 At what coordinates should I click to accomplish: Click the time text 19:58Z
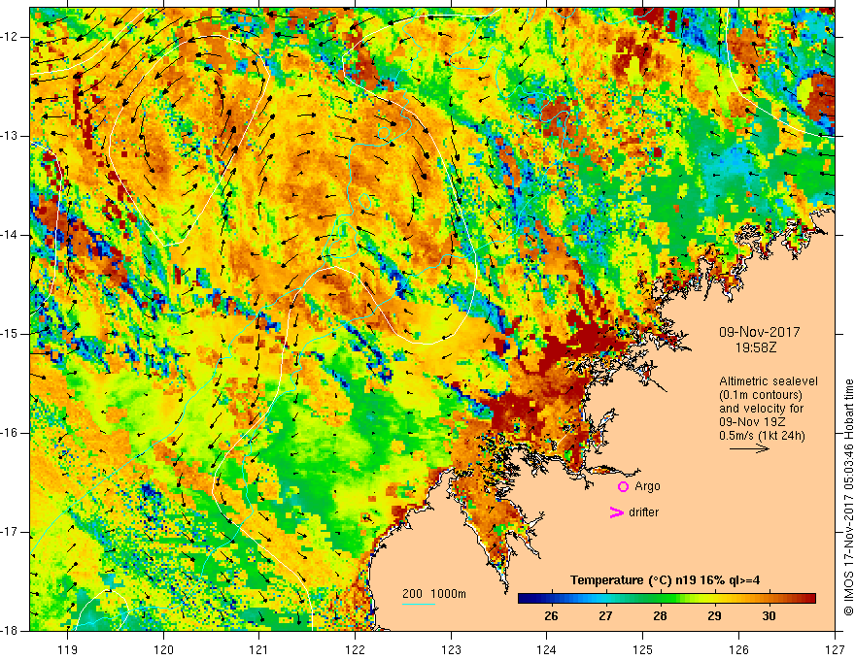coord(755,347)
